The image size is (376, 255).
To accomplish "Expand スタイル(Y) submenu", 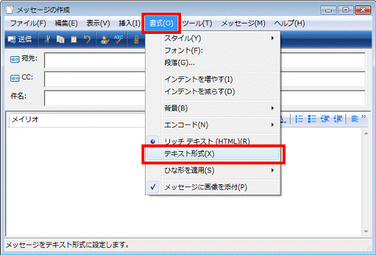I will (x=212, y=38).
